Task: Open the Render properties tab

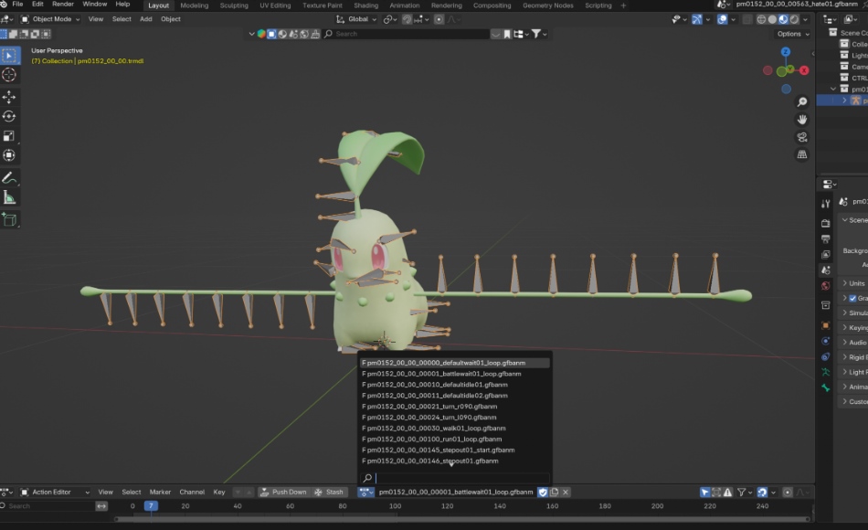Action: click(x=825, y=223)
